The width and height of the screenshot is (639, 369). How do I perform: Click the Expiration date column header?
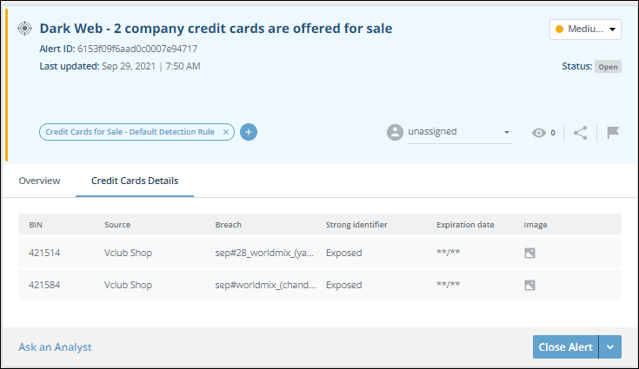click(x=465, y=225)
